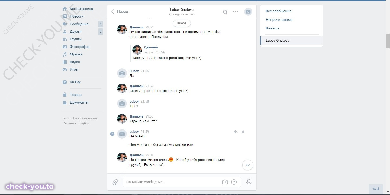Image resolution: width=390 pixels, height=195 pixels.
Task: Click the Товары shopping bag icon
Action: 65,95
